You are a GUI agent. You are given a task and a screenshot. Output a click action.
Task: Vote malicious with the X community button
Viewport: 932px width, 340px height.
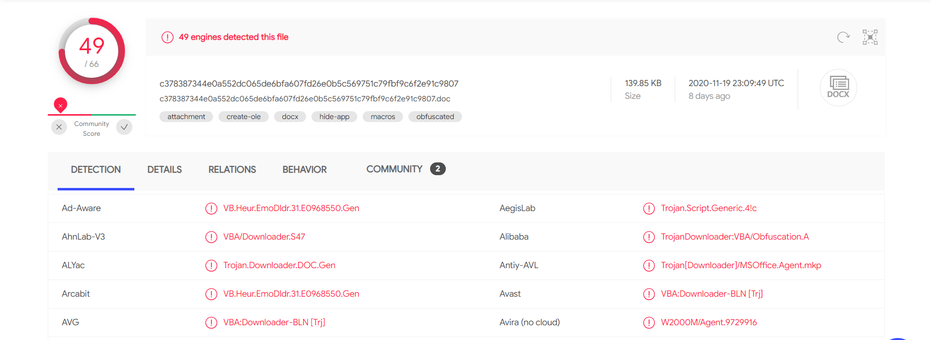pos(59,127)
